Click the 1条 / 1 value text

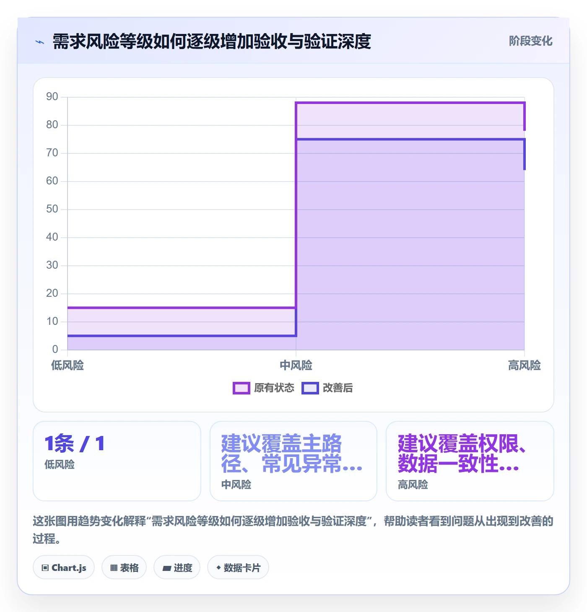pyautogui.click(x=75, y=443)
